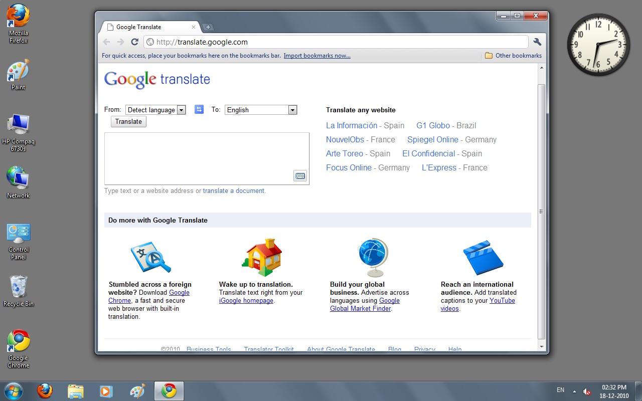Click the blue clapperboard video icon
Image resolution: width=642 pixels, height=401 pixels.
pyautogui.click(x=483, y=258)
